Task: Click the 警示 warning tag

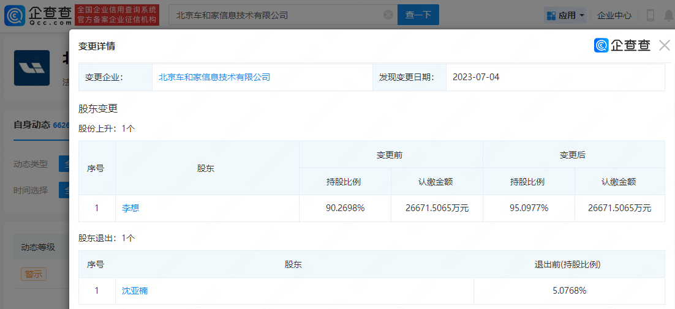Action: (x=34, y=274)
